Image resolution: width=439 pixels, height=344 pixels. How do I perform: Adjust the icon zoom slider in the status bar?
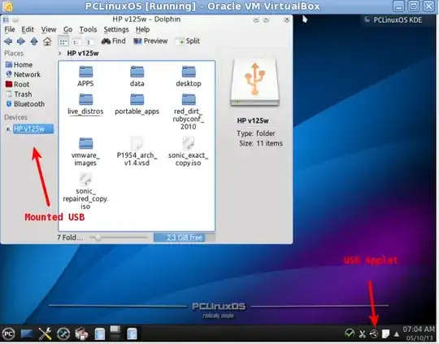pyautogui.click(x=119, y=237)
